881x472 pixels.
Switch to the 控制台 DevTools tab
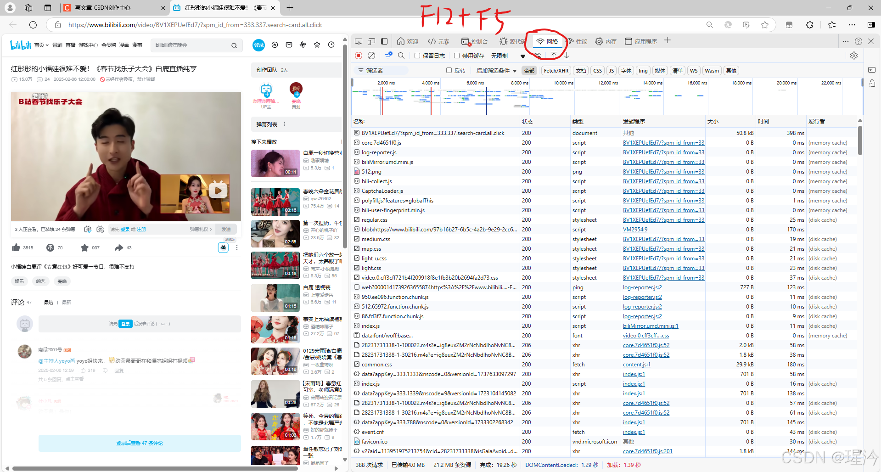(475, 41)
